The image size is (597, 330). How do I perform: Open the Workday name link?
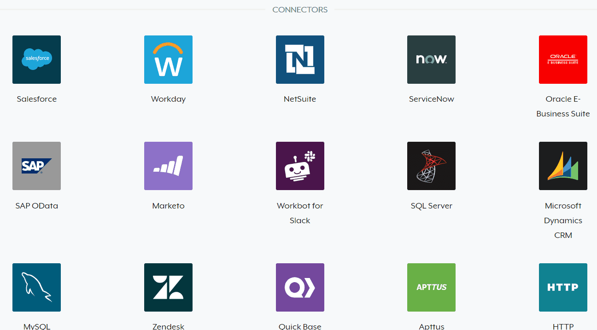168,99
